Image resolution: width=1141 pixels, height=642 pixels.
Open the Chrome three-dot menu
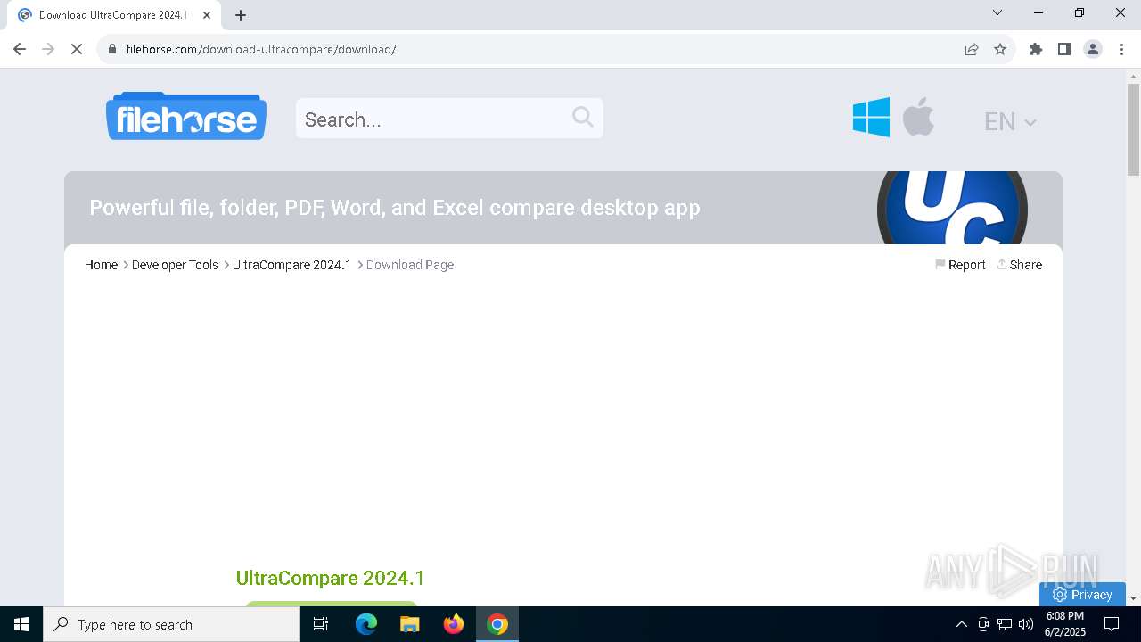coord(1121,49)
